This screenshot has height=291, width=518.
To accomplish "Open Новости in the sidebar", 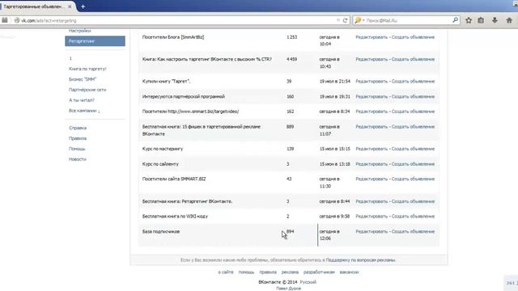I will 78,159.
